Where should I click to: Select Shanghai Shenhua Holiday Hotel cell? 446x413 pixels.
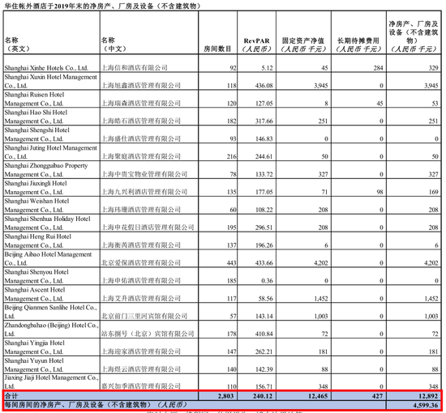51,223
